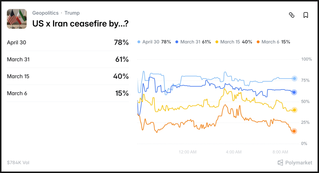Bookmark this market with the bookmark icon
This screenshot has width=319, height=173.
click(x=306, y=15)
